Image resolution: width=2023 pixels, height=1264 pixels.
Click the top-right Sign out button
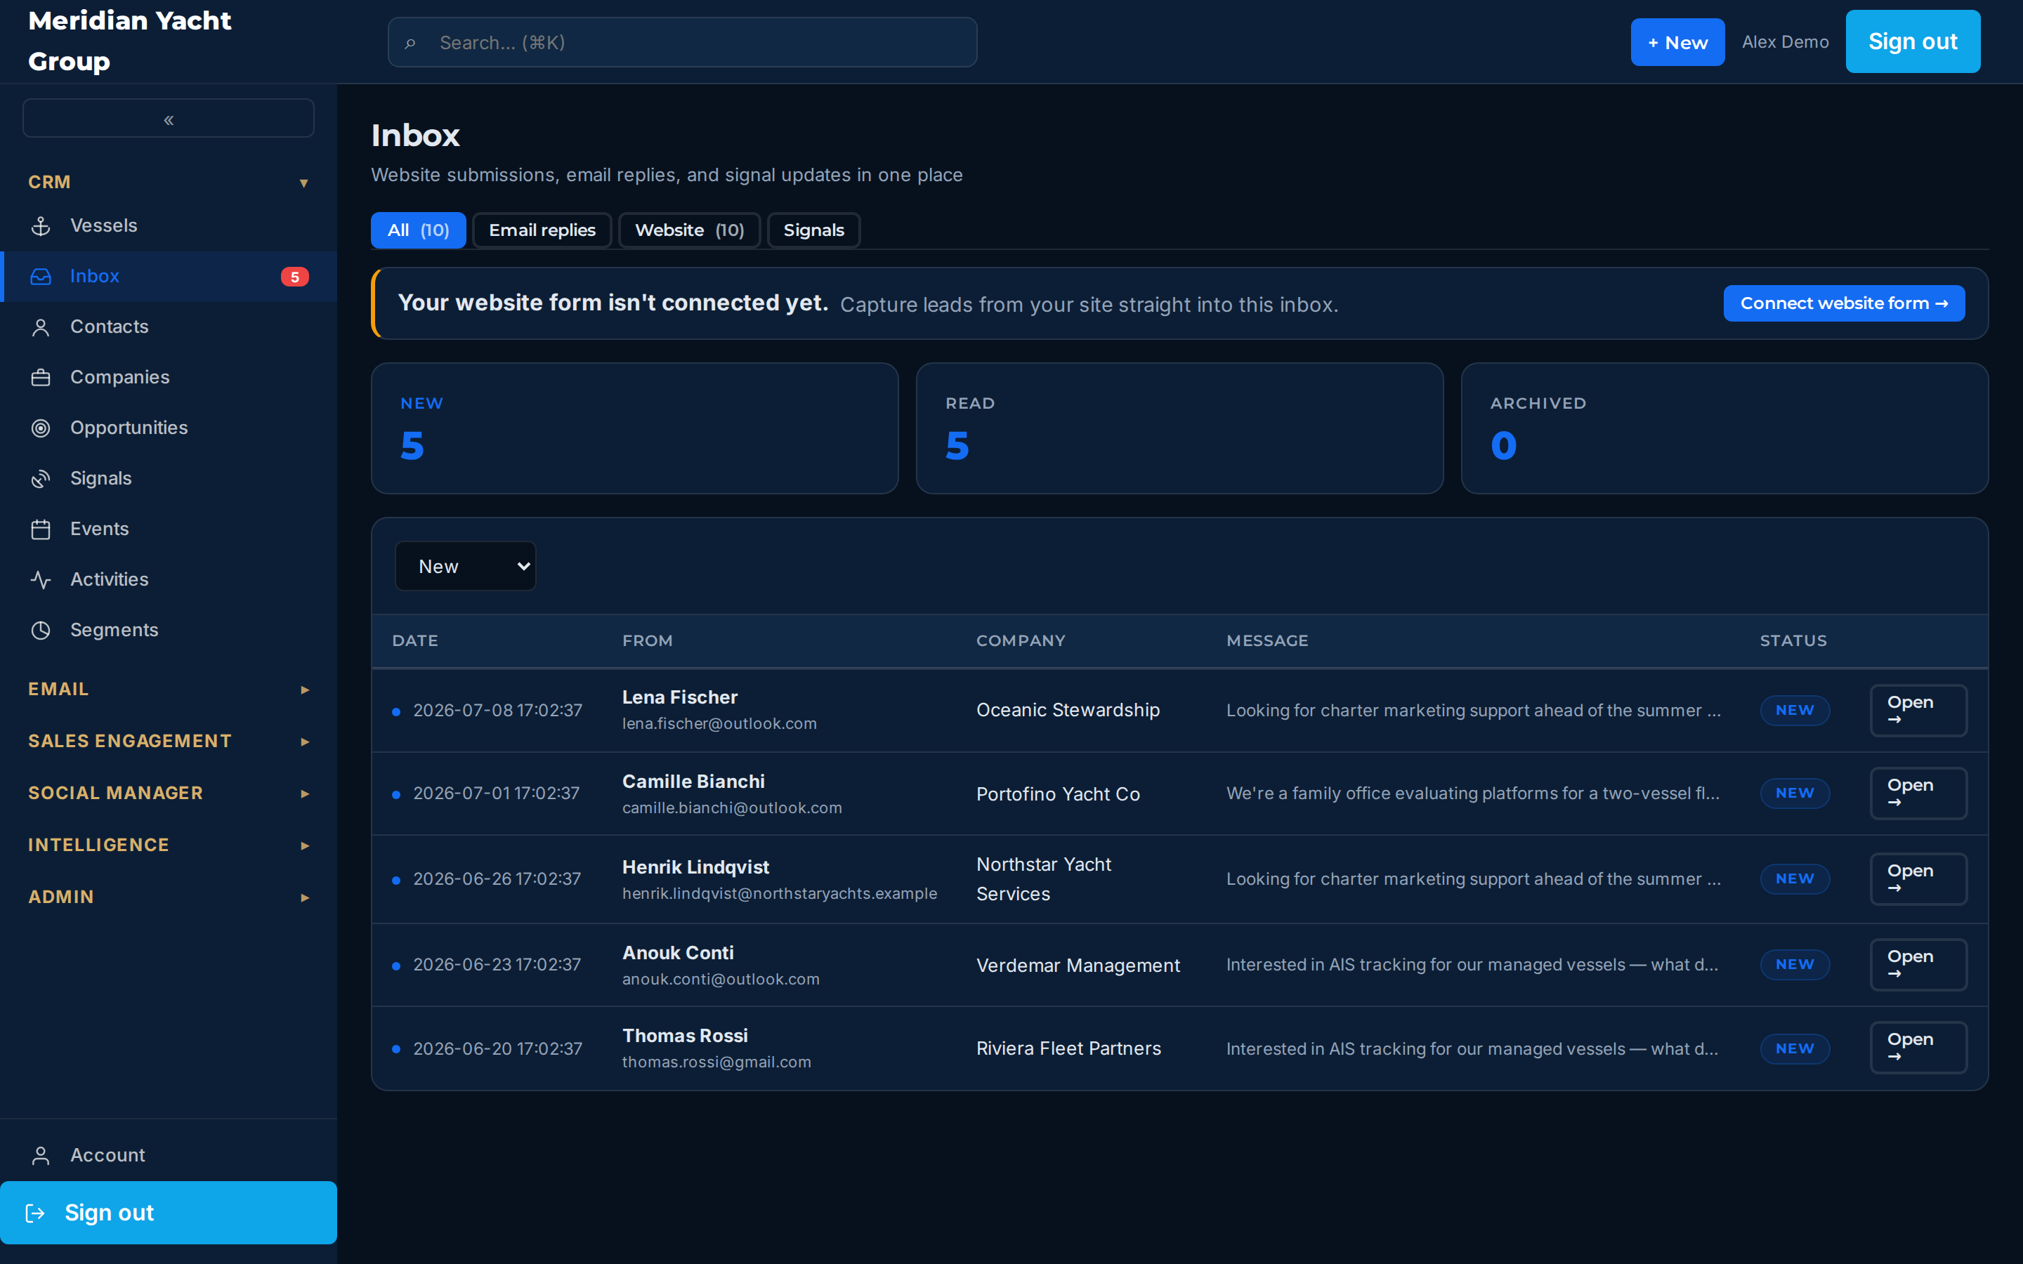1913,42
